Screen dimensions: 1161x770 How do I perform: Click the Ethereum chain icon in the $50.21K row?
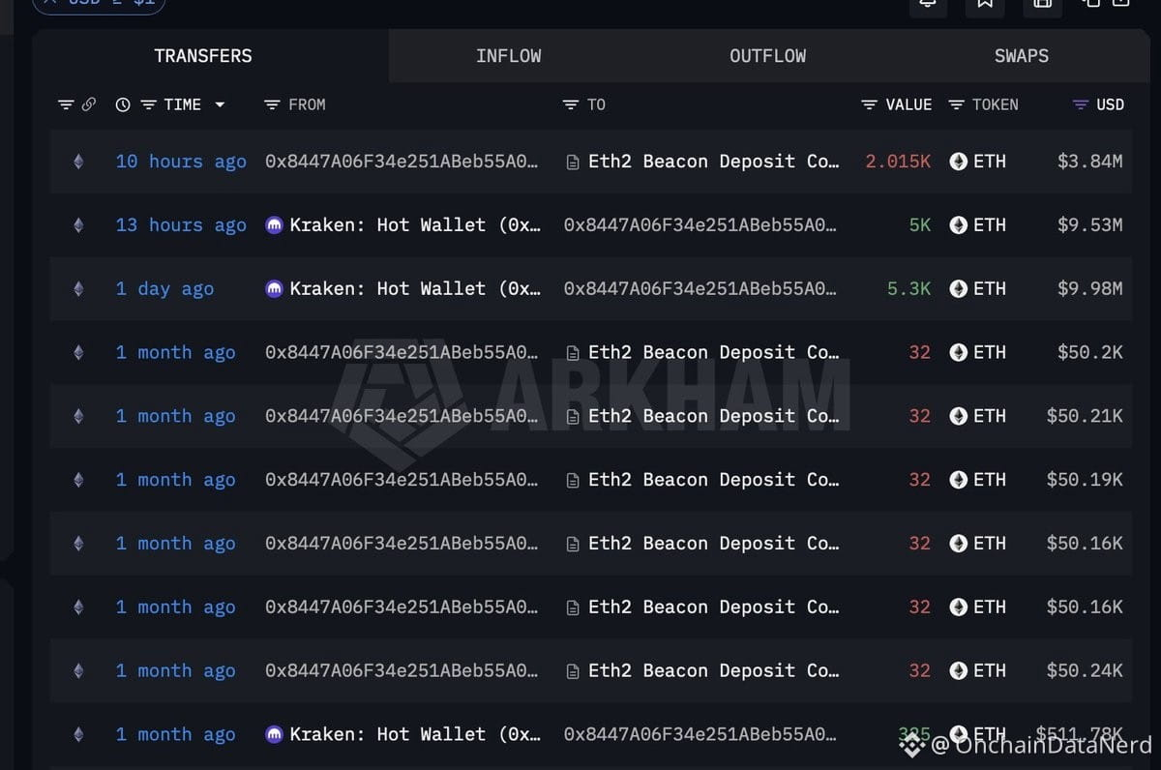78,416
